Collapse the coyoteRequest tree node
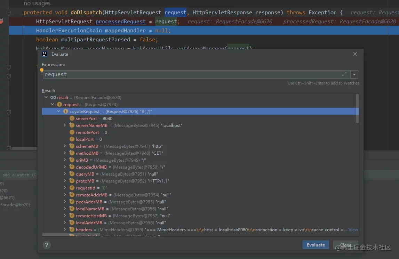This screenshot has width=399, height=259. 58,112
